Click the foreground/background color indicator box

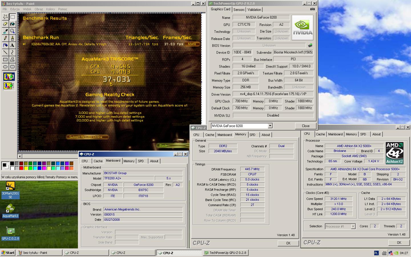click(5, 165)
